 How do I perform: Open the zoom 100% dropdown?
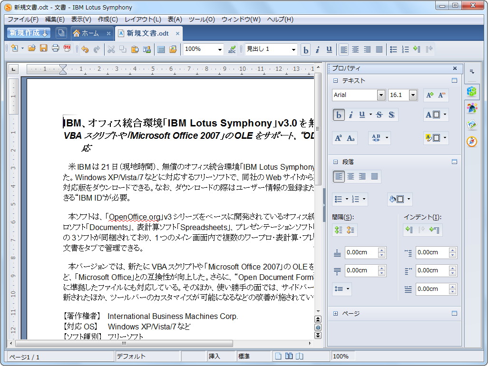[220, 50]
